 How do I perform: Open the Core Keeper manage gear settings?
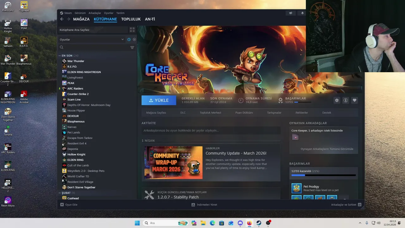pos(337,100)
